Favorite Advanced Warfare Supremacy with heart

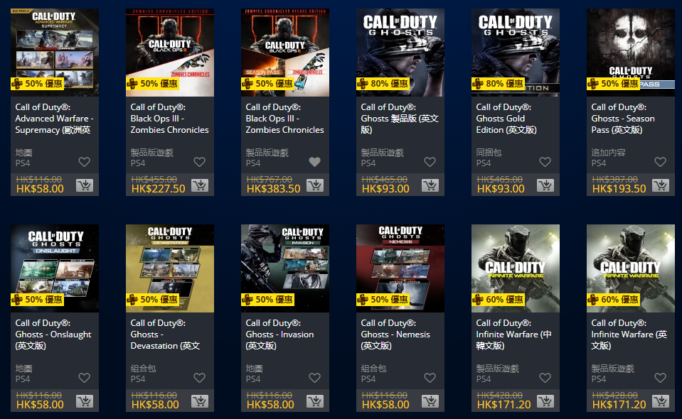tap(85, 162)
